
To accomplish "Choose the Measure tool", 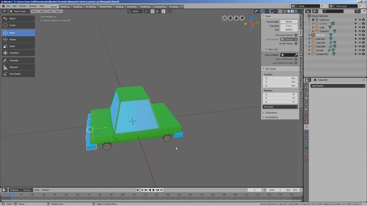I will pyautogui.click(x=18, y=68).
